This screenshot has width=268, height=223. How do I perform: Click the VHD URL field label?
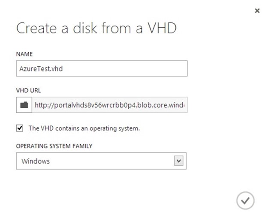[29, 90]
